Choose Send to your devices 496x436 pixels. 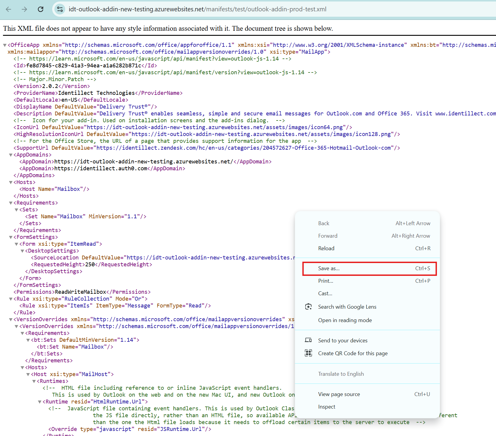(x=367, y=341)
